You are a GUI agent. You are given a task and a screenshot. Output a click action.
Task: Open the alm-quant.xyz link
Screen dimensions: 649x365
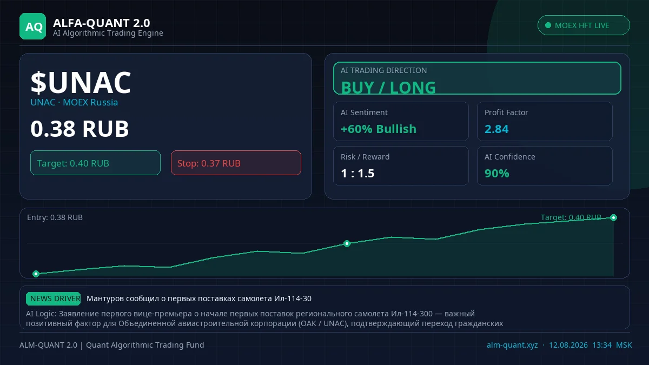tap(512, 345)
